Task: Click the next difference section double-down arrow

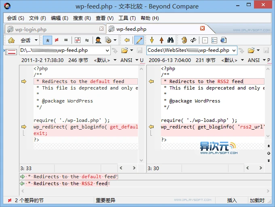Action: [269, 161]
